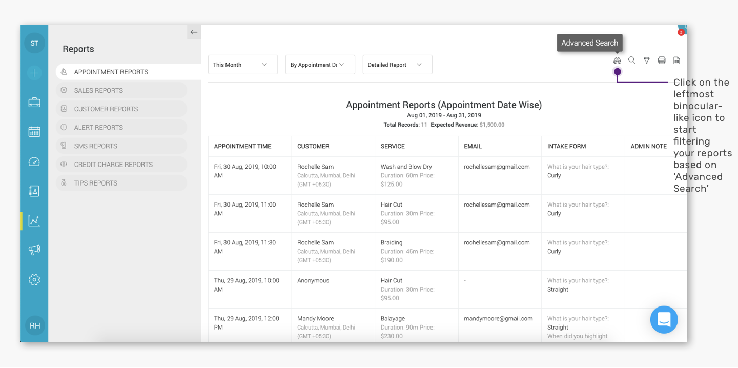The height and width of the screenshot is (368, 738).
Task: Open Advanced Search with the binoculars icon
Action: click(617, 60)
